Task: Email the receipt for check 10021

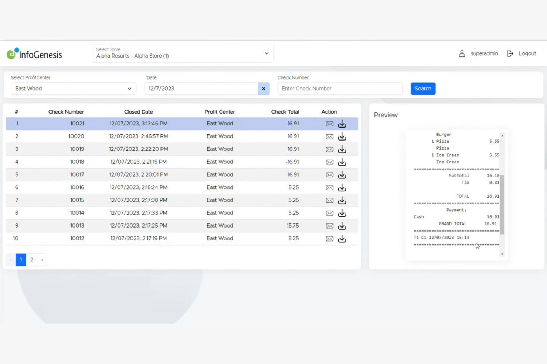Action: (329, 124)
